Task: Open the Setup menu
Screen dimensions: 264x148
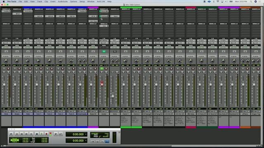Action: (82, 2)
